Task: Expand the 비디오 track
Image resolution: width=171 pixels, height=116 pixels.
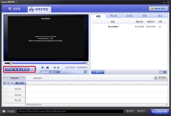Action: [x=6, y=89]
